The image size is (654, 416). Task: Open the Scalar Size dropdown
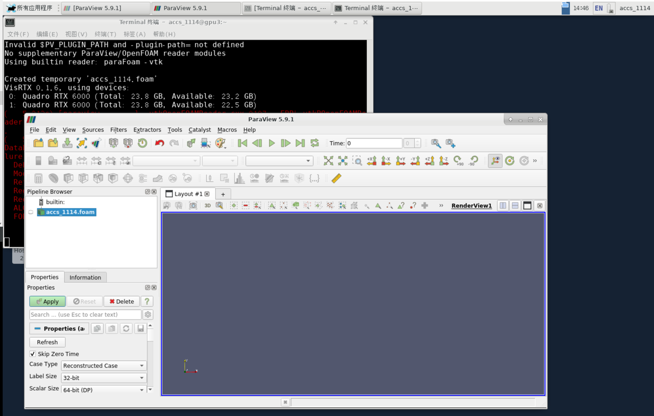click(104, 389)
